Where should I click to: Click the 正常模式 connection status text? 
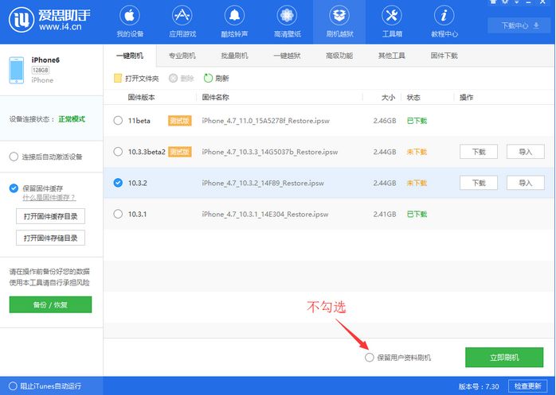[72, 119]
